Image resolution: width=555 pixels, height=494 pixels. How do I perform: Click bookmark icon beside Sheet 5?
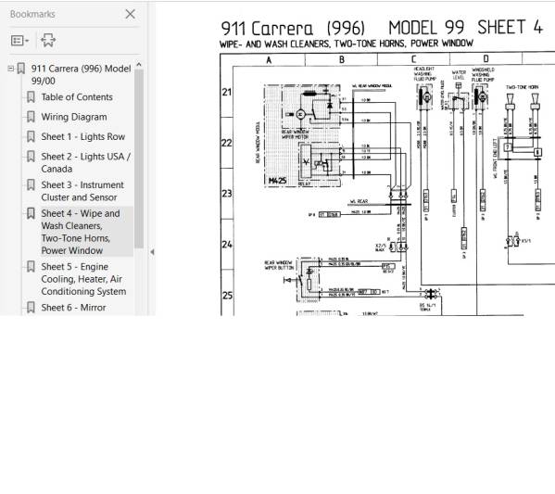pyautogui.click(x=31, y=267)
